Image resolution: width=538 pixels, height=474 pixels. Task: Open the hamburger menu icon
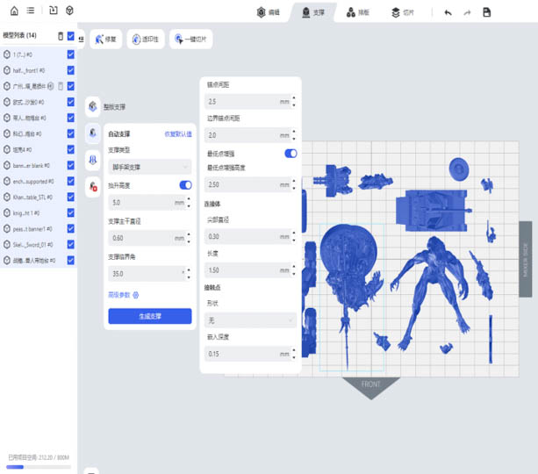point(31,11)
